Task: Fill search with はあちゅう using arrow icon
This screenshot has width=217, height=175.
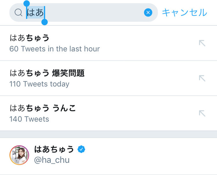Action: point(202,43)
